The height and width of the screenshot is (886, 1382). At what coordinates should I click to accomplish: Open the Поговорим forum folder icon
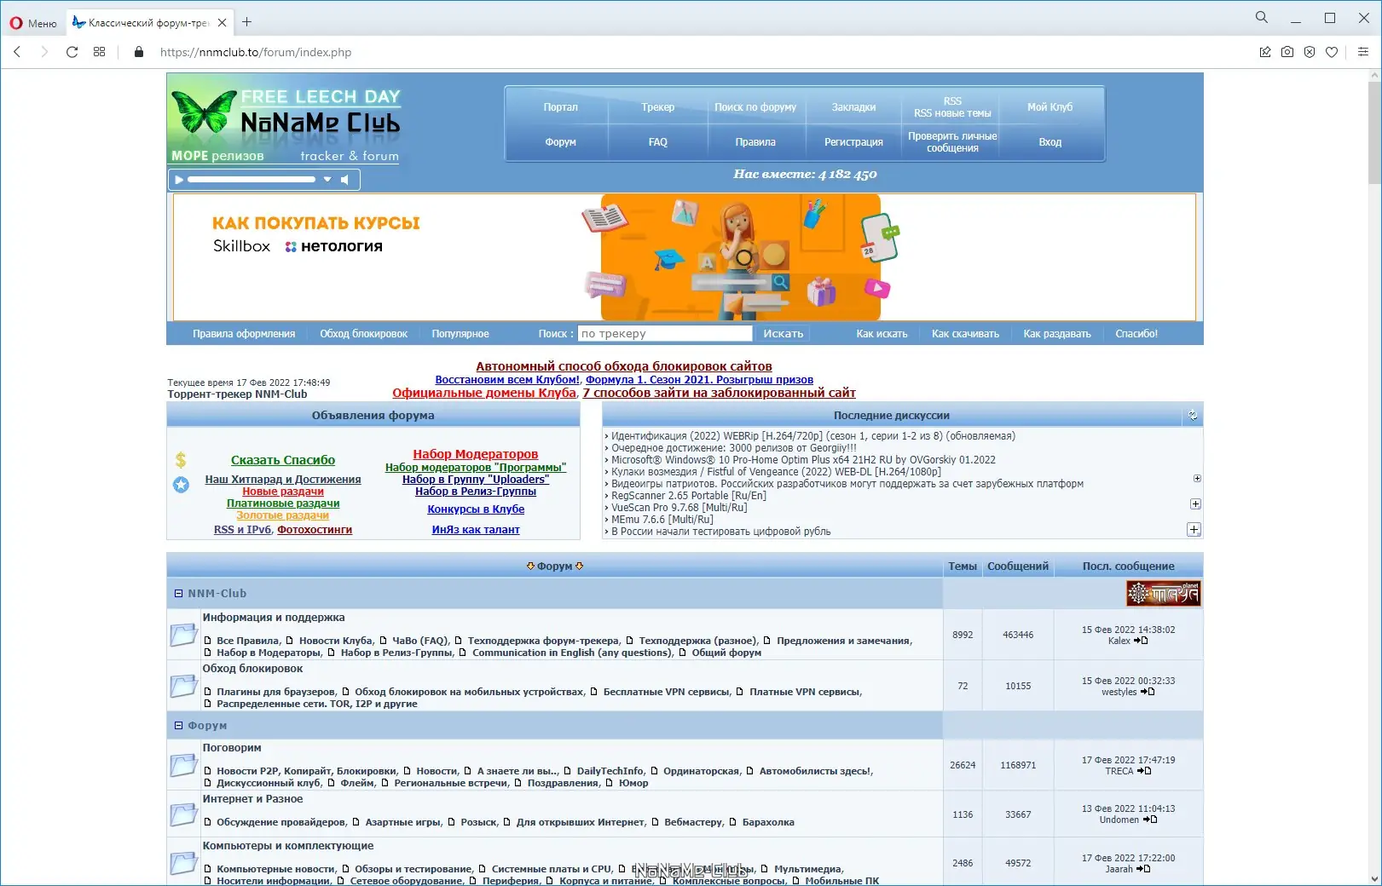point(183,765)
